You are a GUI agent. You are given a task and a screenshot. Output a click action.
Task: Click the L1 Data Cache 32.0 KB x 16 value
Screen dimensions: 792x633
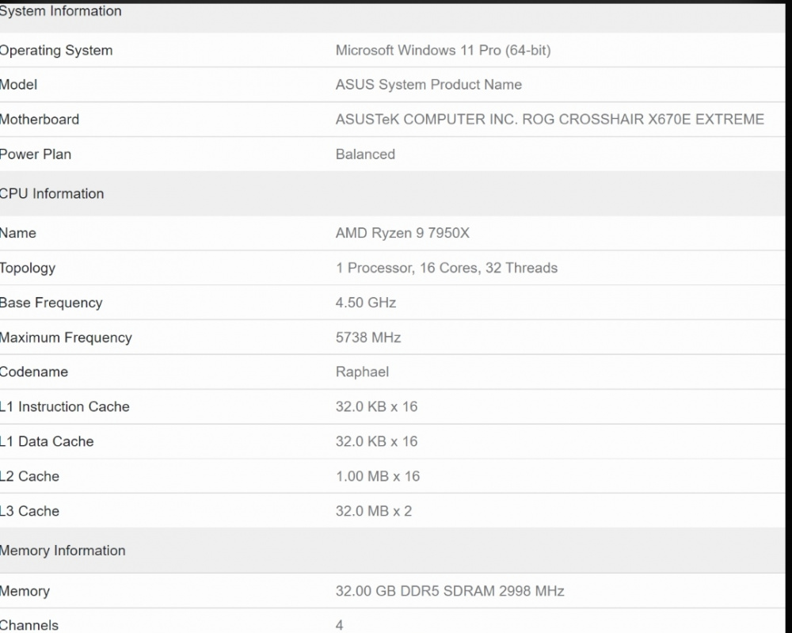(377, 441)
